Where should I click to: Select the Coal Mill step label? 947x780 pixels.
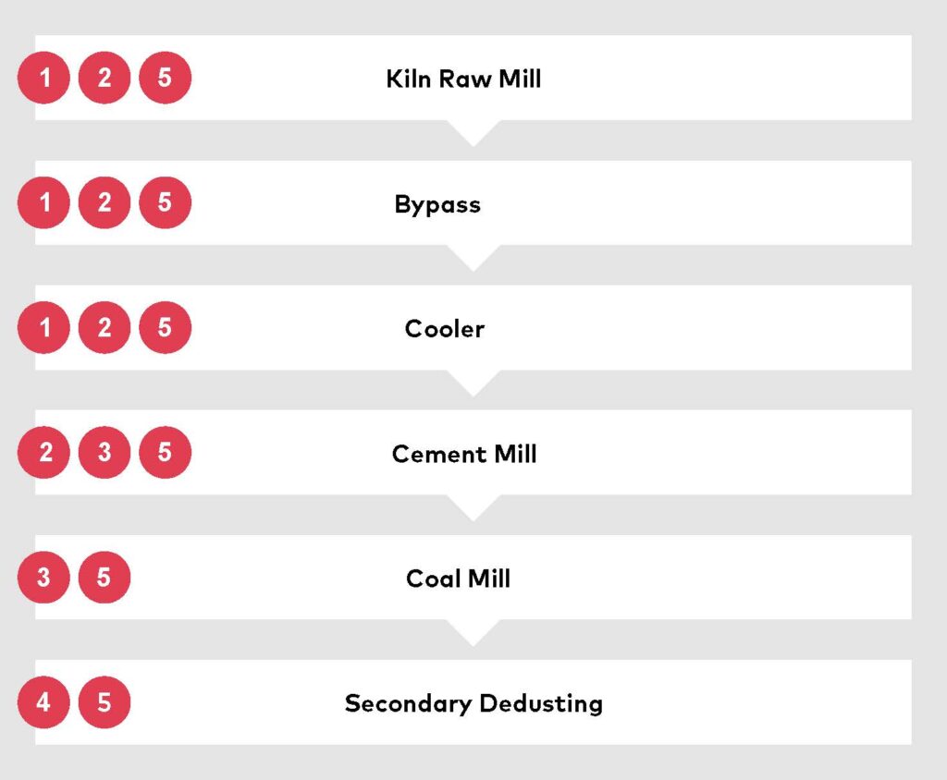click(459, 579)
